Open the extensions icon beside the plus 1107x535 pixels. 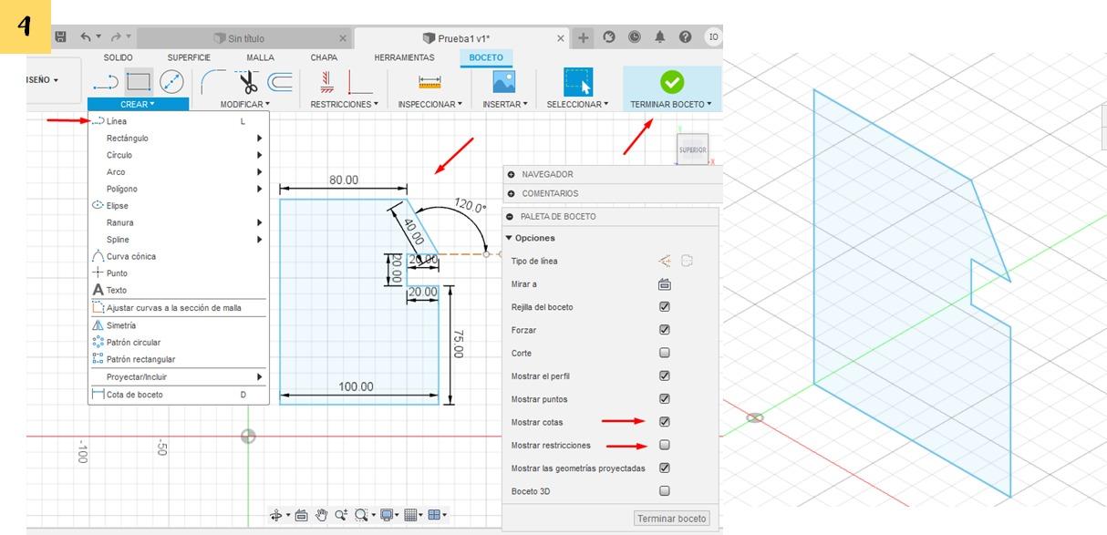(609, 37)
